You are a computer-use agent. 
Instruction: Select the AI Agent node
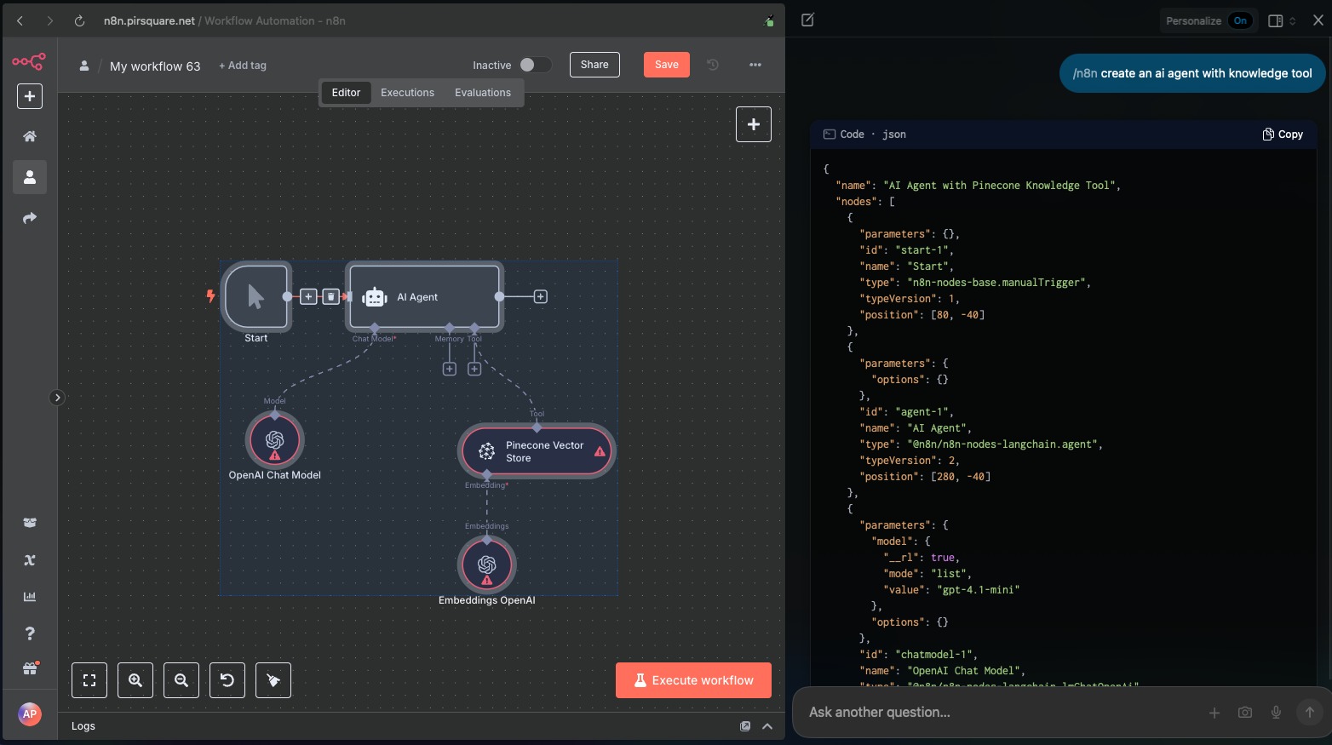(x=424, y=296)
